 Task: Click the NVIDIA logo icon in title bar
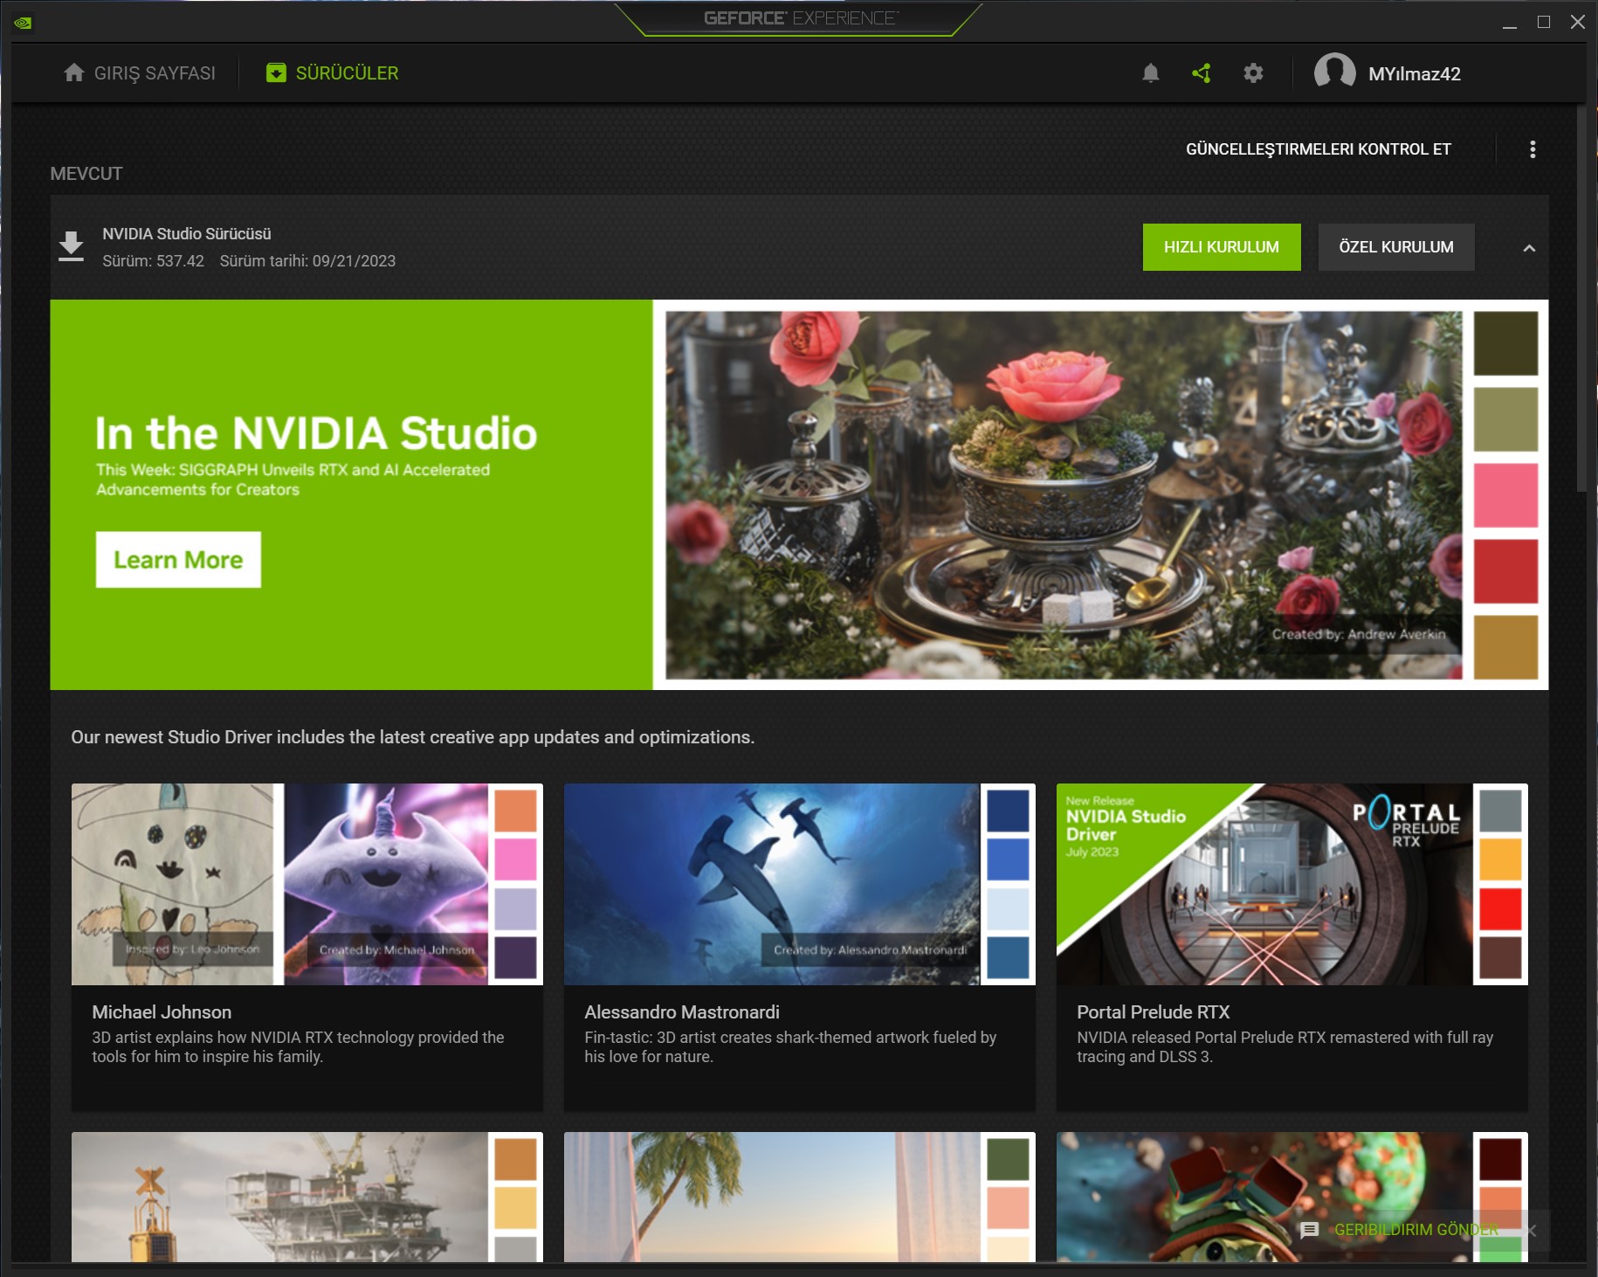23,23
